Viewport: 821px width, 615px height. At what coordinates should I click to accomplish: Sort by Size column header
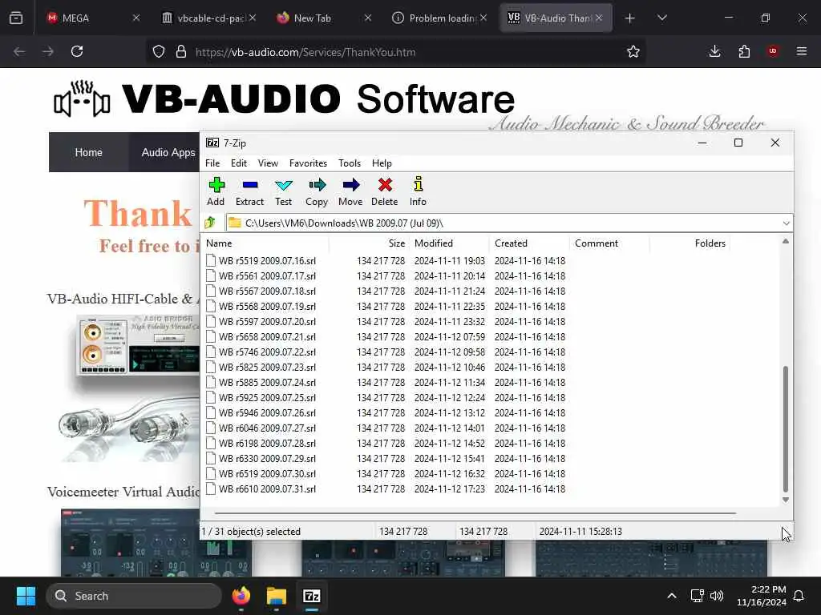coord(369,243)
